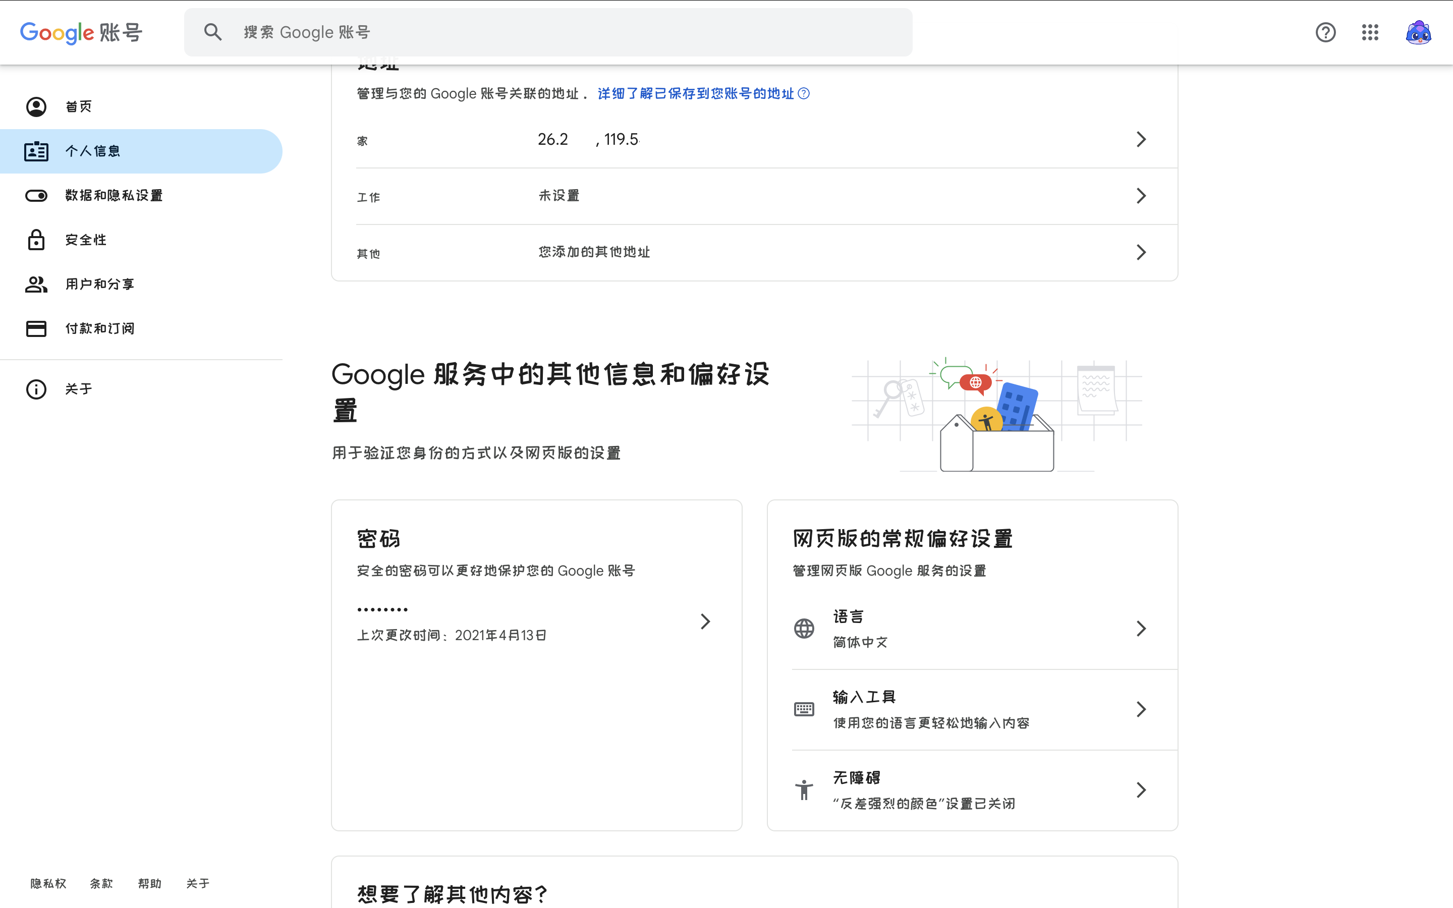Click the 使用您的语言更轻松地输入内容 description

931,723
